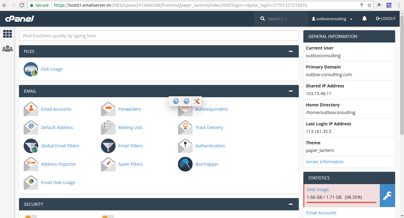Collapse the EMAIL section
This screenshot has height=218, width=404.
tap(291, 91)
